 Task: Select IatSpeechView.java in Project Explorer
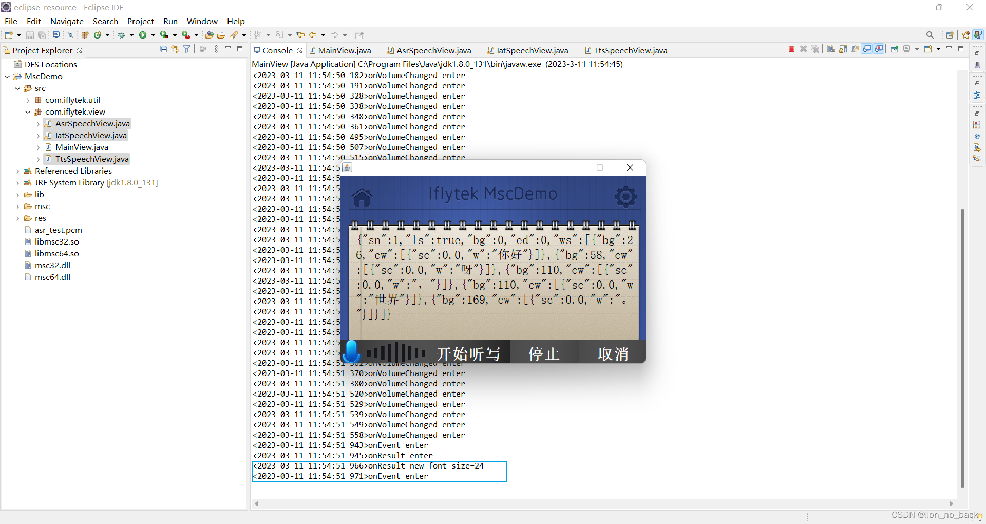[86, 136]
